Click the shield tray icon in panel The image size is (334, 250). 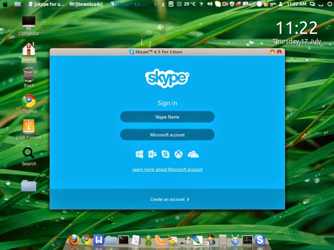pos(232,4)
